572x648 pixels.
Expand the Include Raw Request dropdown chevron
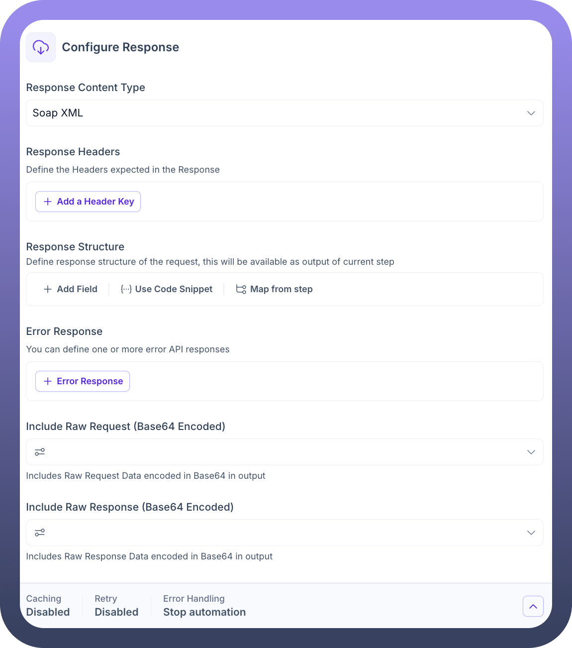[x=531, y=452]
